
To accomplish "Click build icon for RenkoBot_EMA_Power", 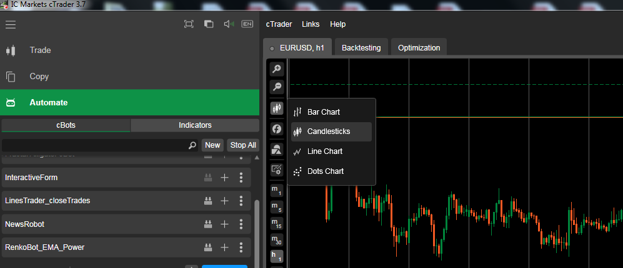I will (x=208, y=248).
